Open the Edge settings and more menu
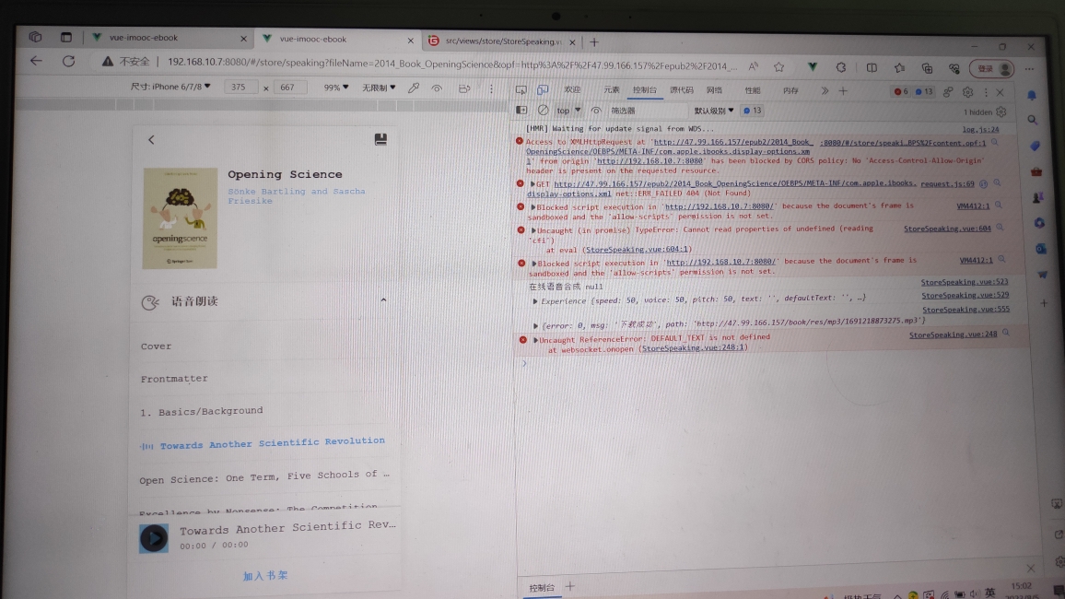The width and height of the screenshot is (1065, 599). pos(1030,68)
